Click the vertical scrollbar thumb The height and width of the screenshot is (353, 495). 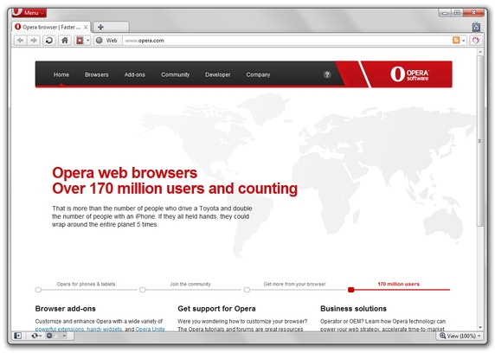click(x=480, y=141)
